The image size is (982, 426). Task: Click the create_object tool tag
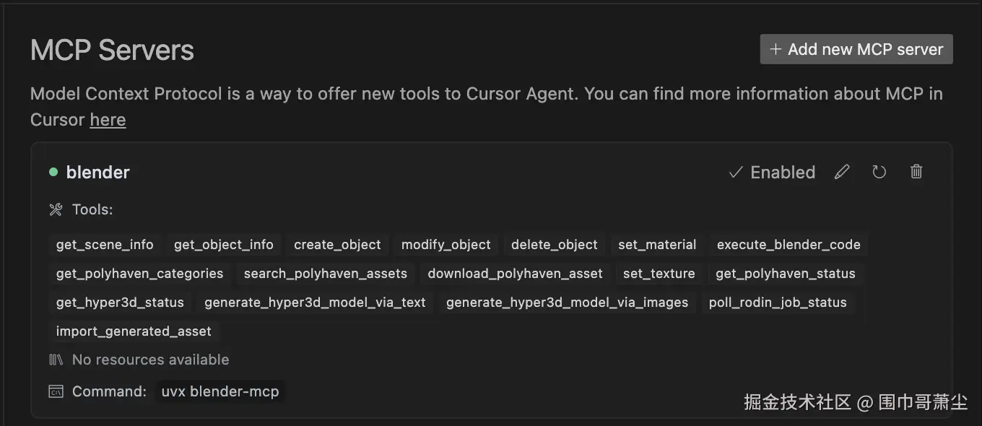click(x=337, y=245)
